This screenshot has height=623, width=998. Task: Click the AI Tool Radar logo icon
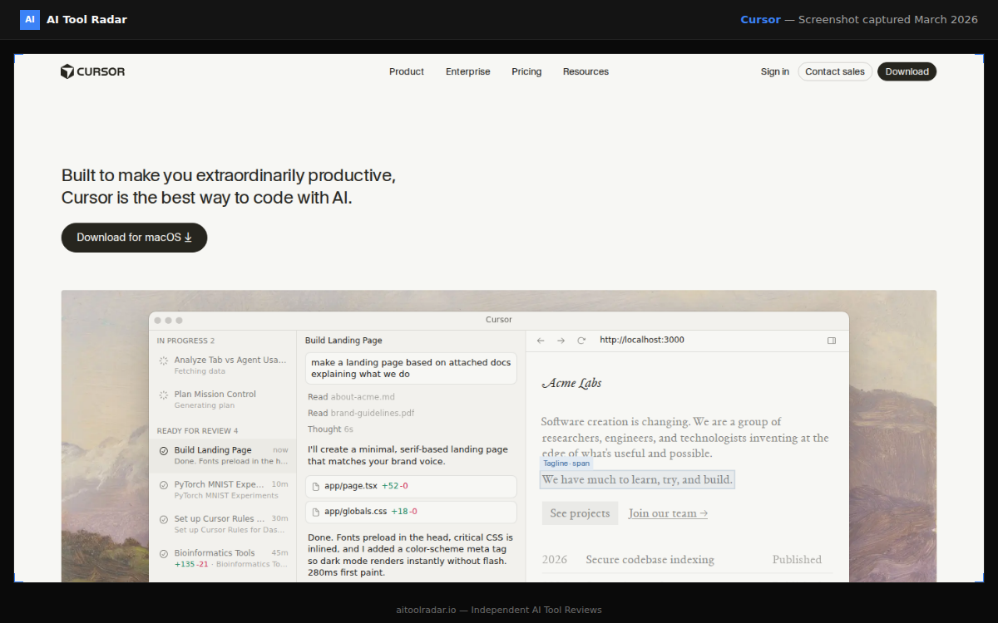30,18
